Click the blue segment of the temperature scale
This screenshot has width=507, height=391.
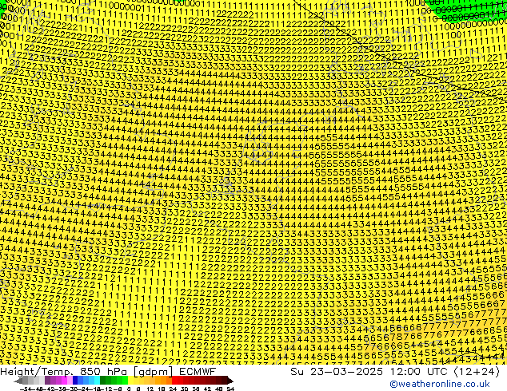pyautogui.click(x=86, y=381)
